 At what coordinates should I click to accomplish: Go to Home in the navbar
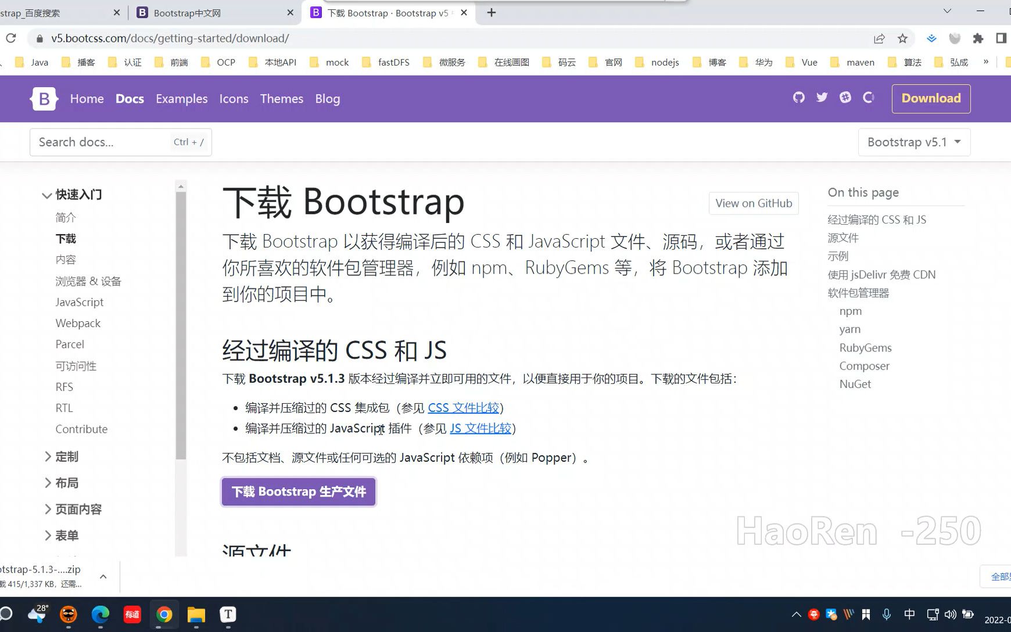pos(87,99)
